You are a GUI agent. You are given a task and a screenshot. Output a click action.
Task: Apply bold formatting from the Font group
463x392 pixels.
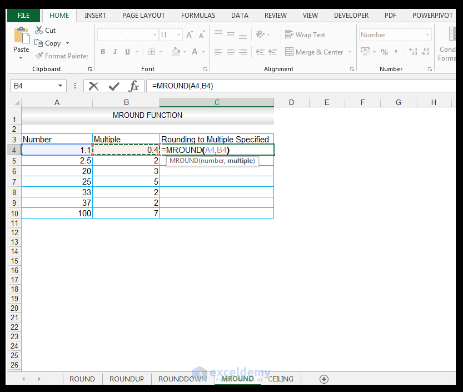tap(103, 51)
